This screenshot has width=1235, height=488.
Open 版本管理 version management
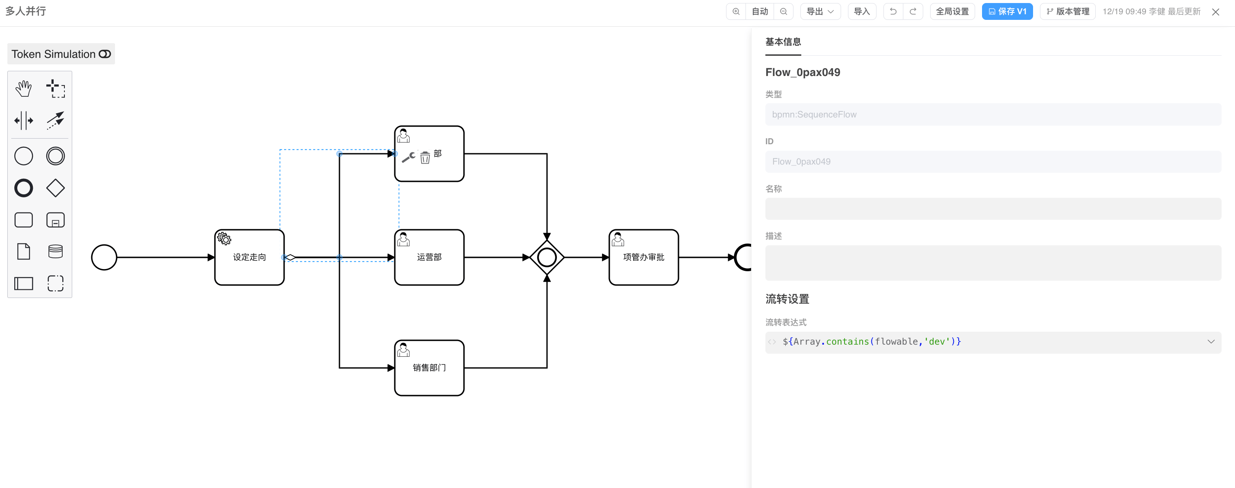pyautogui.click(x=1067, y=12)
